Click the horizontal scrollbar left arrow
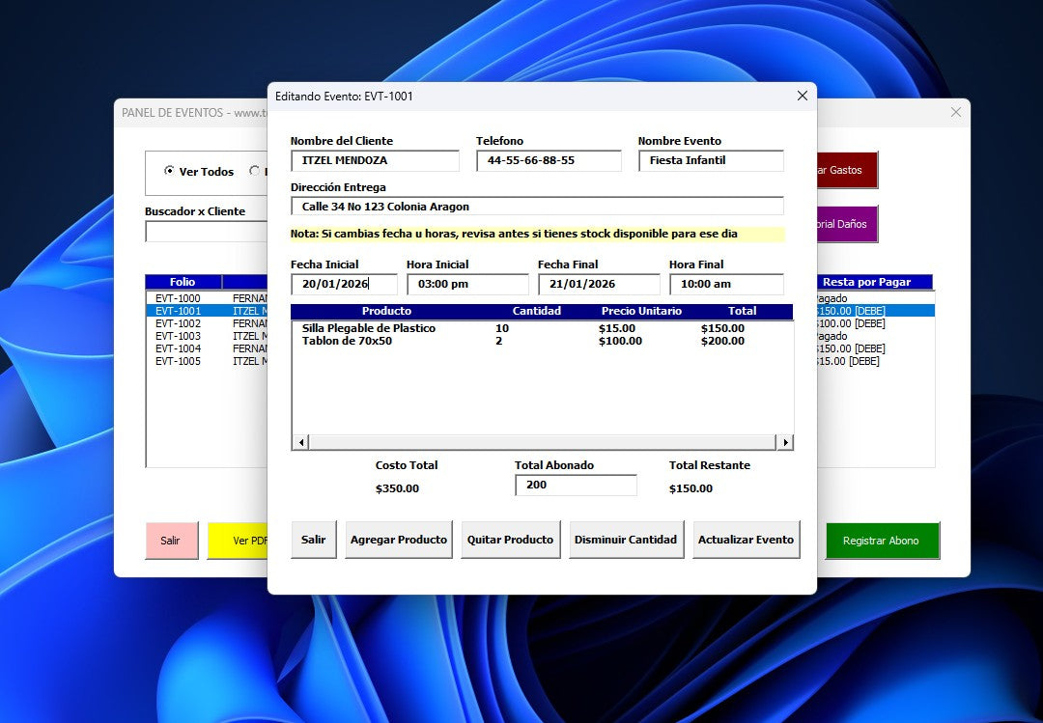Screen dimensions: 1043x723 pos(301,442)
